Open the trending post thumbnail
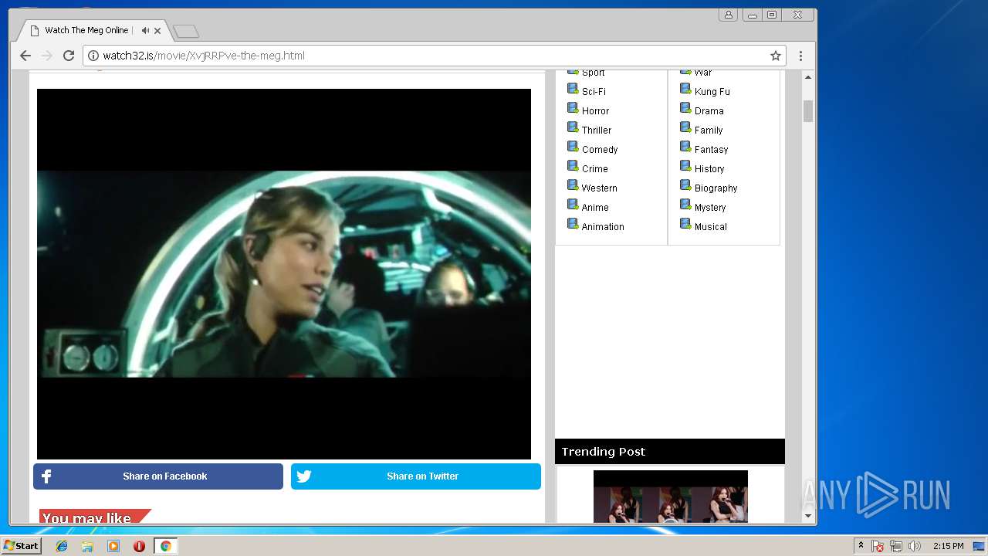988x556 pixels. pos(671,497)
